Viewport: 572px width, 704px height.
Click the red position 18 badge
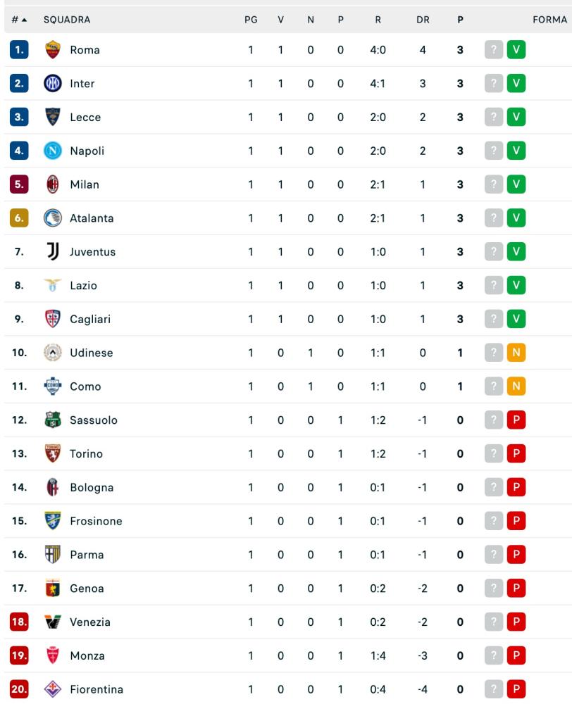click(19, 622)
